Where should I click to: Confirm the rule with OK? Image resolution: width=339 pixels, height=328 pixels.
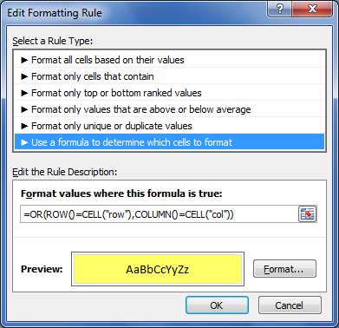(217, 305)
